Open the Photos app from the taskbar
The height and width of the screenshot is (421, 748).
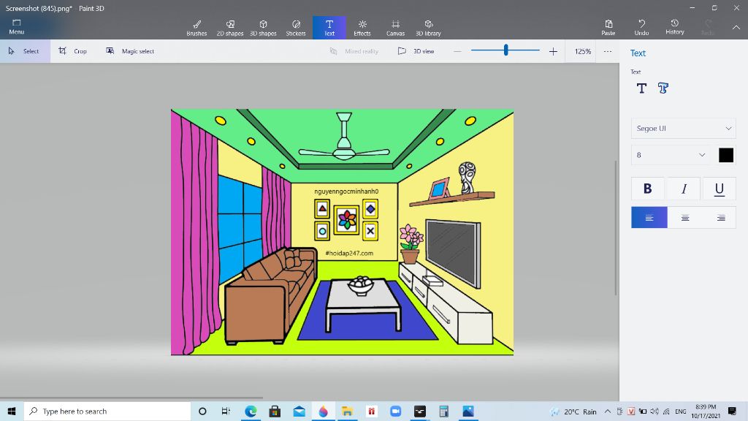468,411
